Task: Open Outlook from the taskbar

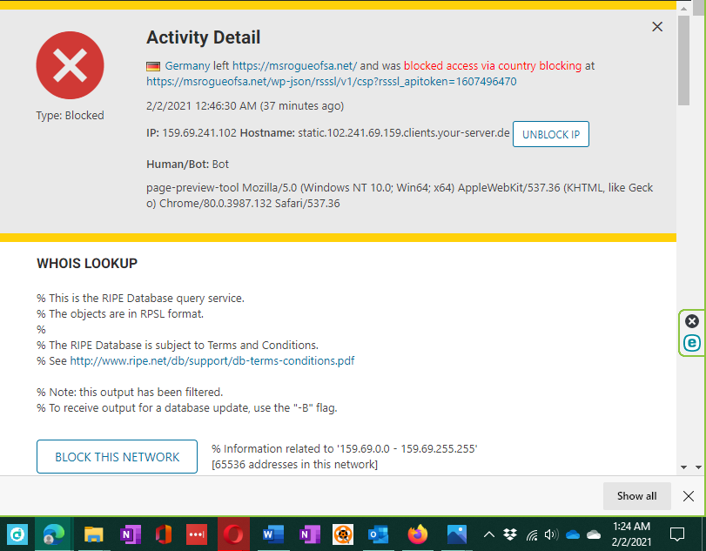Action: (379, 534)
